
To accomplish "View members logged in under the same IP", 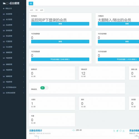I will tap(60, 24).
